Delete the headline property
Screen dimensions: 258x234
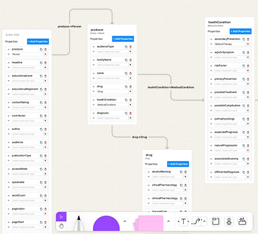point(45,63)
